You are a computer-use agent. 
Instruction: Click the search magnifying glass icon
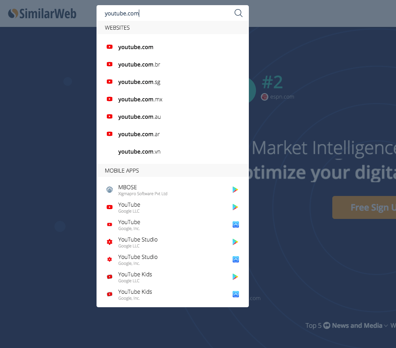pyautogui.click(x=238, y=13)
